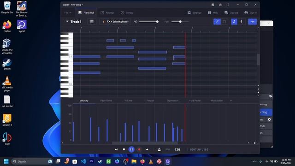Adjust the track volume slider handle
Image resolution: width=295 pixels, height=166 pixels.
click(x=157, y=22)
